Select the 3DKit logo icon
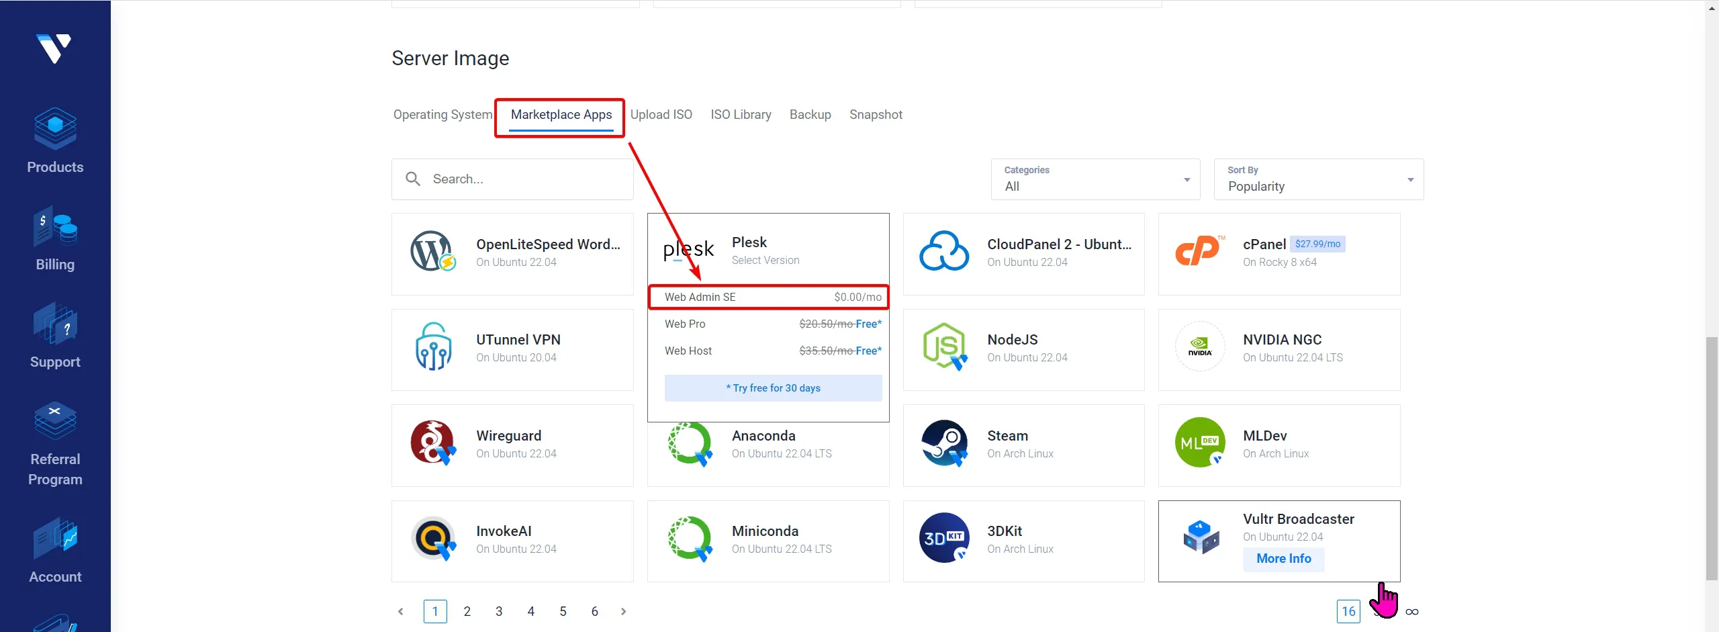This screenshot has height=632, width=1719. (x=944, y=538)
